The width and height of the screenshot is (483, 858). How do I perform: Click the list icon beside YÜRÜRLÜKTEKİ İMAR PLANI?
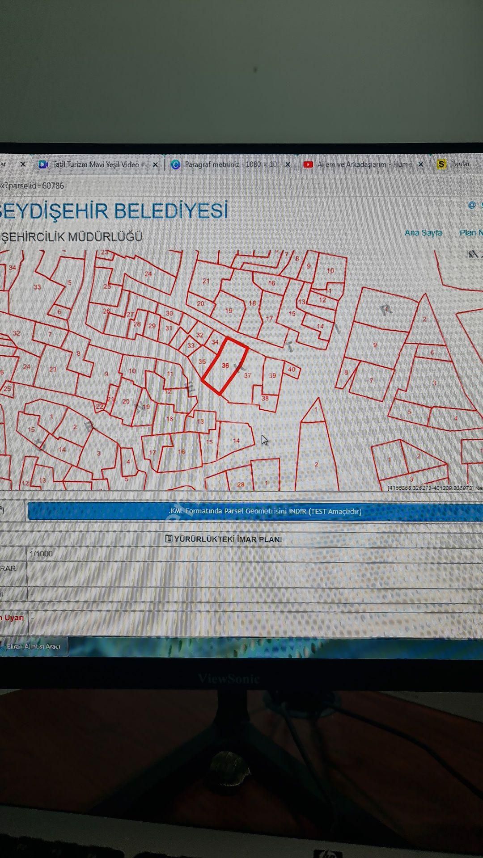click(x=169, y=538)
